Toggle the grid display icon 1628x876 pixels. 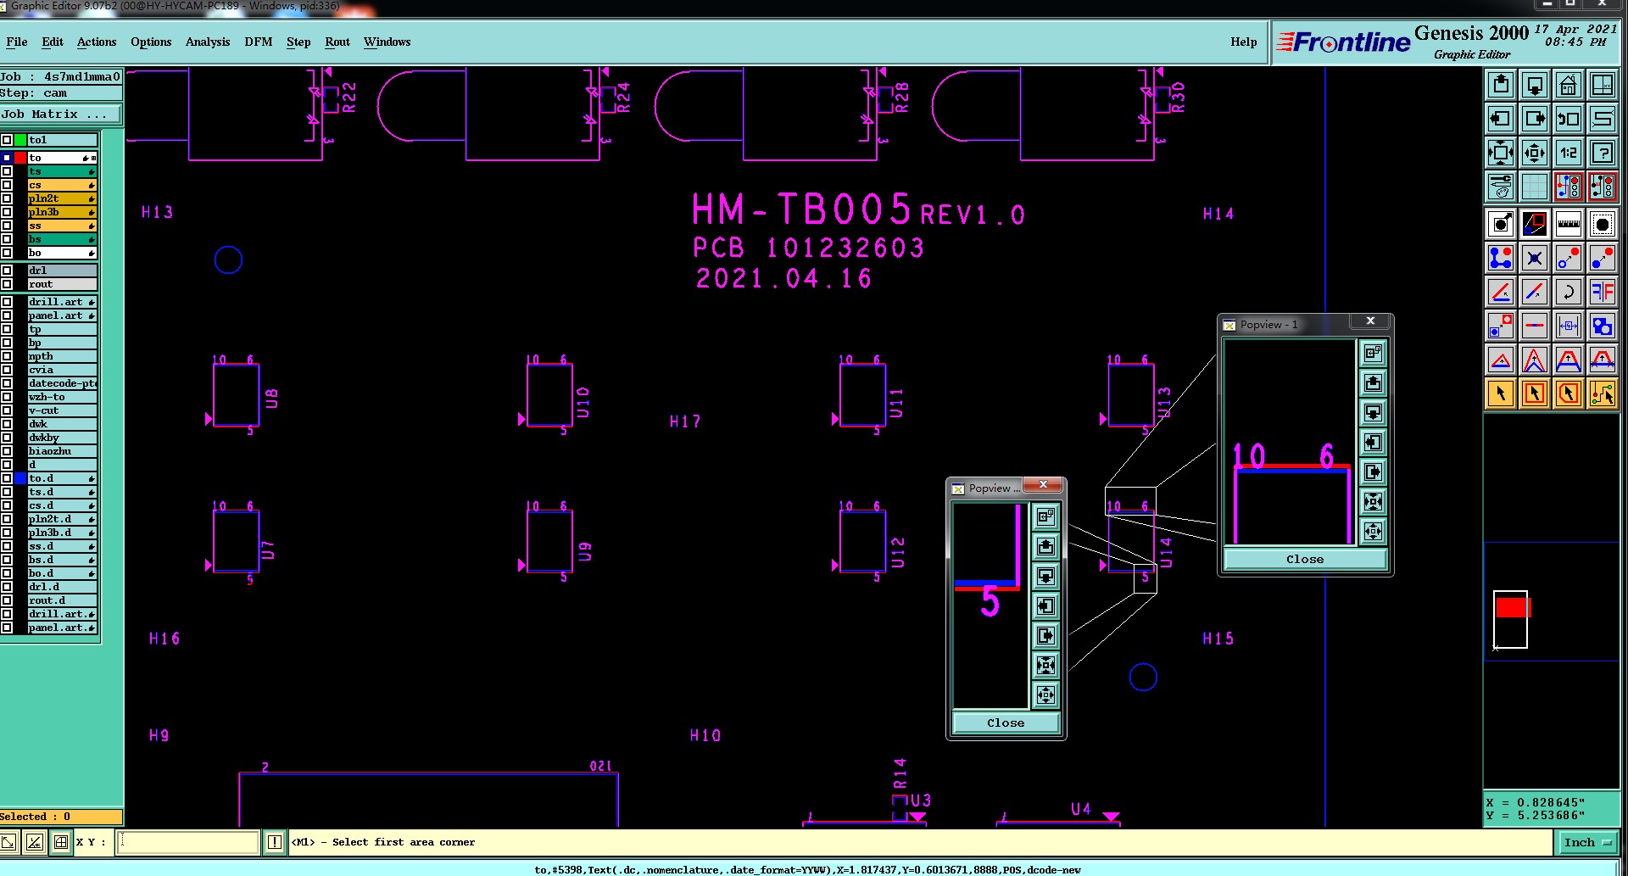tap(1535, 186)
